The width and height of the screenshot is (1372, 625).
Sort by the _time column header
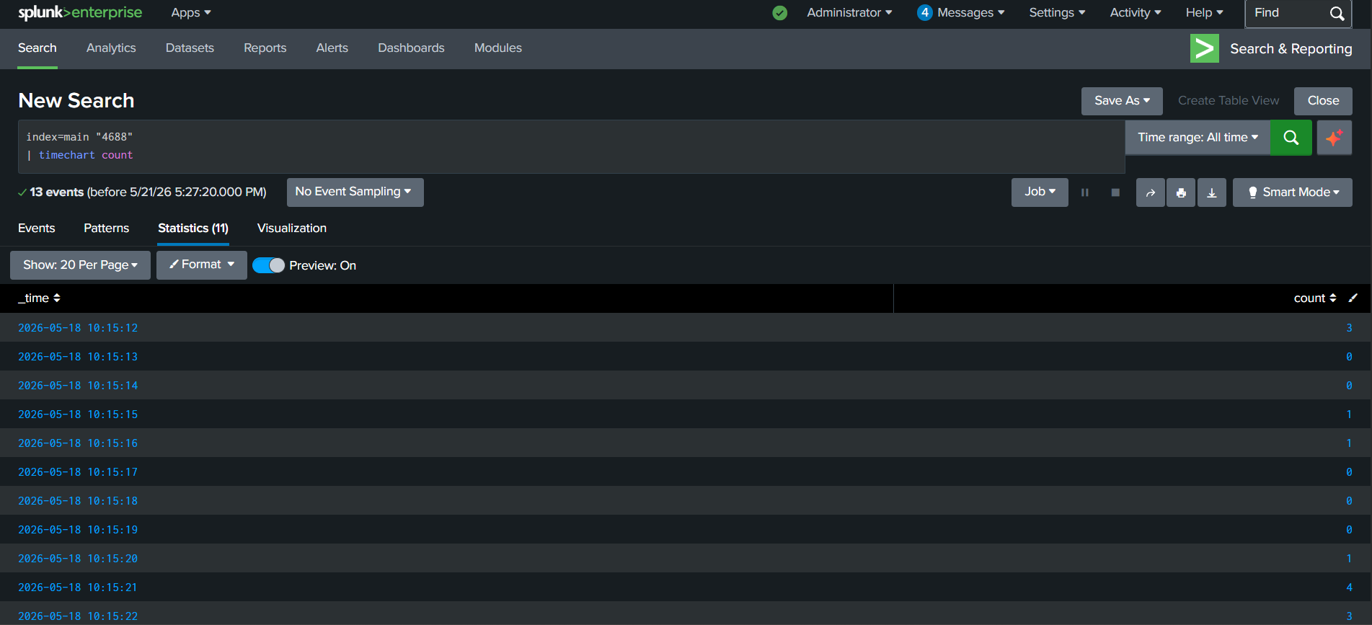[39, 298]
